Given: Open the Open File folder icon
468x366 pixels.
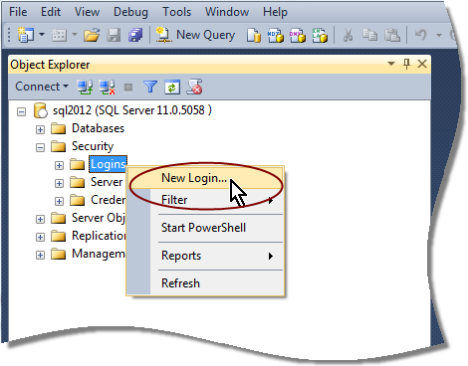Looking at the screenshot, I should tap(92, 35).
